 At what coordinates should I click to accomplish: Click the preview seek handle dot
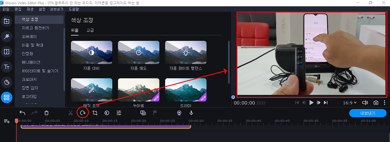click(233, 97)
